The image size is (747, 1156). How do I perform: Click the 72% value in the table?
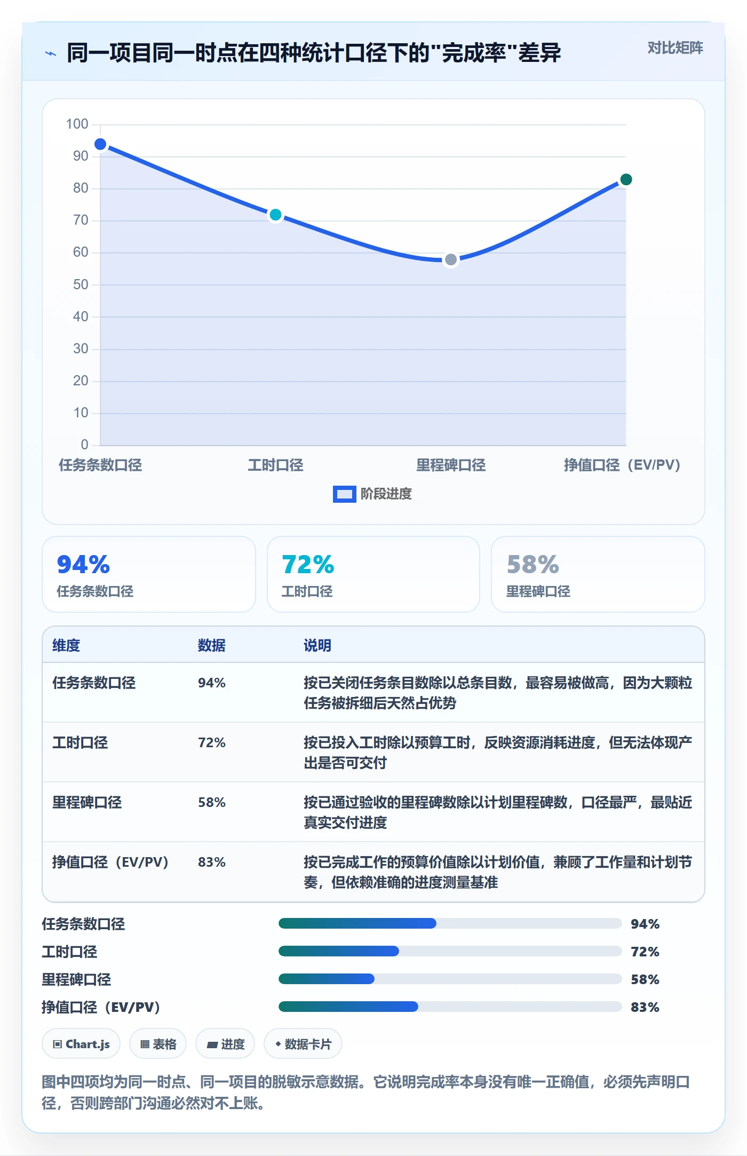coord(212,742)
